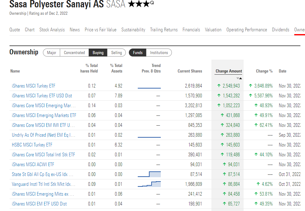Open the iShares MSCI Emerging Markets ETF link
The height and width of the screenshot is (211, 305).
(44, 115)
